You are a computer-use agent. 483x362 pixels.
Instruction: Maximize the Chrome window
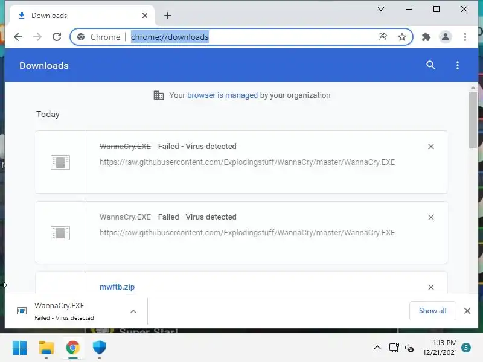(437, 9)
